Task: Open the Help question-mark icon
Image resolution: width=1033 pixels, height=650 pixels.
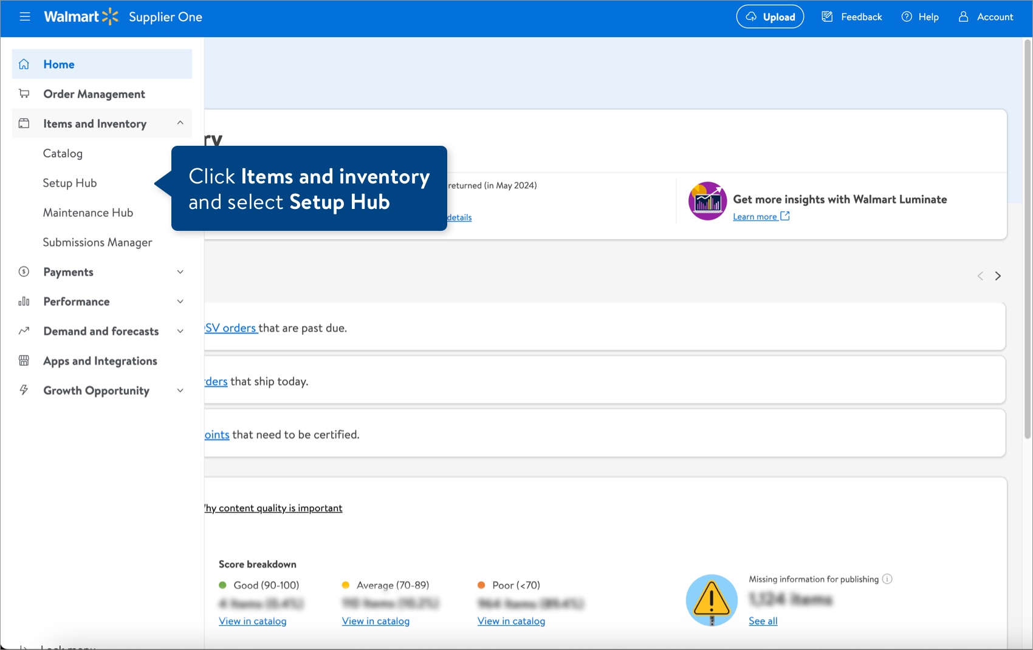Action: pyautogui.click(x=906, y=16)
